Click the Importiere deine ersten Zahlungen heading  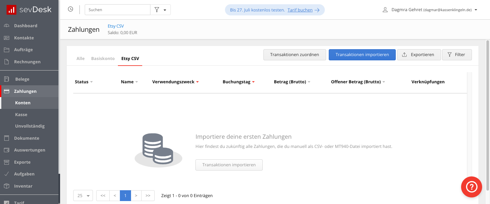coord(243,137)
